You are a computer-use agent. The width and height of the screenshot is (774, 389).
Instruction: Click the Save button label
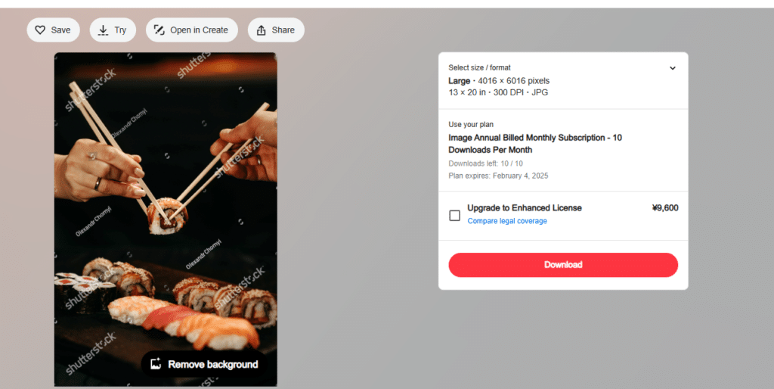tap(60, 30)
